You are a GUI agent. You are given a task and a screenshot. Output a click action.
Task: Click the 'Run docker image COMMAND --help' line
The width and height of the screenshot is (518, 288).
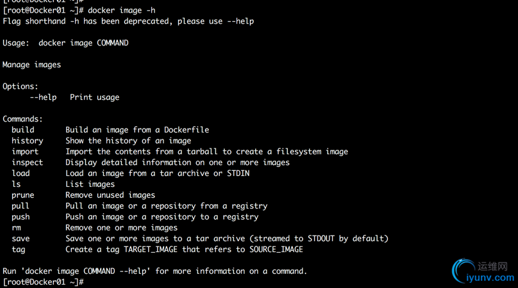pyautogui.click(x=155, y=271)
